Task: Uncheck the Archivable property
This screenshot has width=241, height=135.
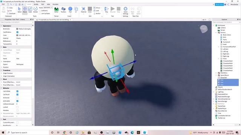Action: point(17,101)
